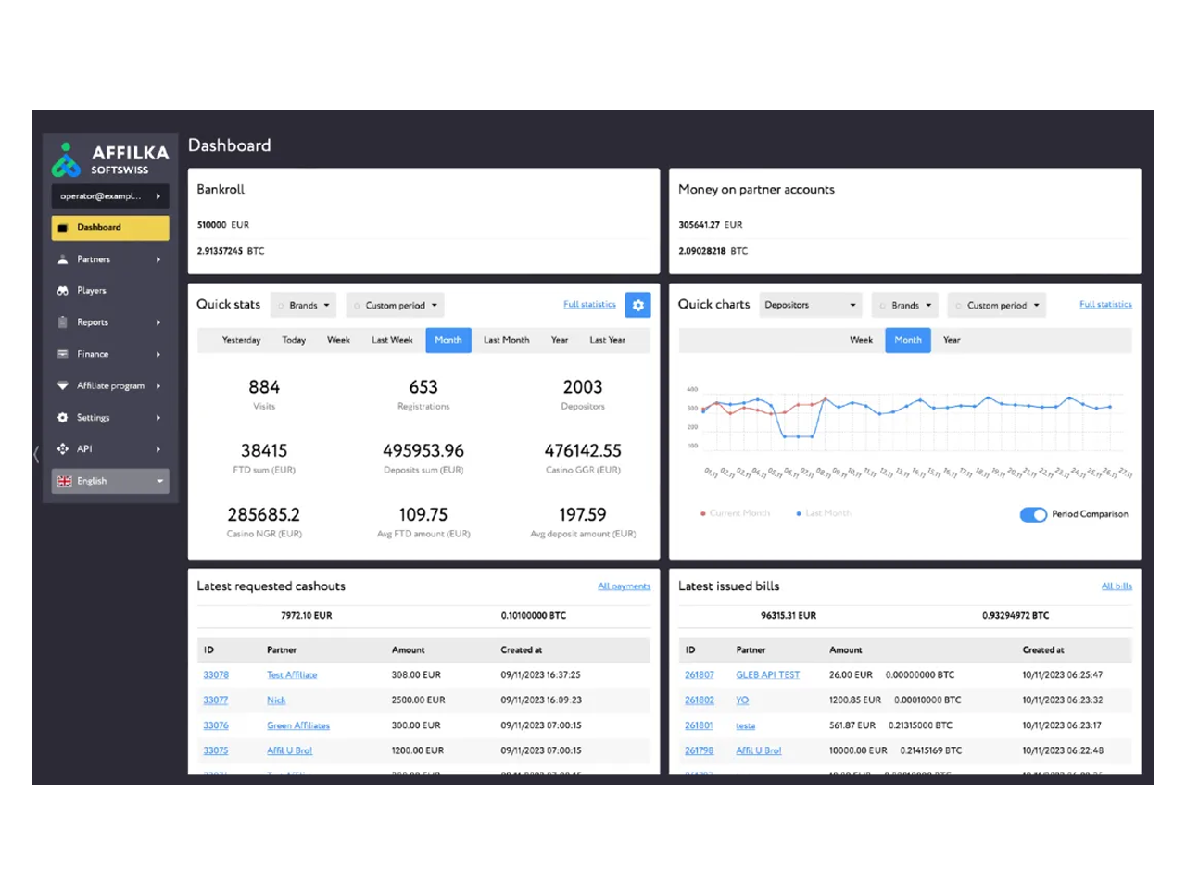Screen dimensions: 1186x895
Task: Switch Quick stats to Last Month
Action: (x=505, y=340)
